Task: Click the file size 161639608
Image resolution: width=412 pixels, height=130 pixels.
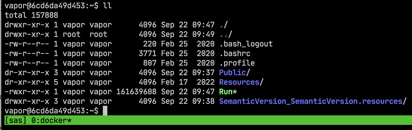Action: 136,92
